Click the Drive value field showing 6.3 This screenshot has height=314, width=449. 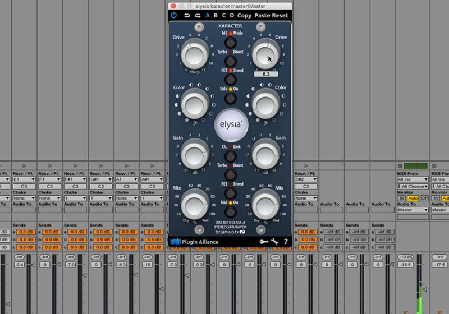pyautogui.click(x=266, y=74)
